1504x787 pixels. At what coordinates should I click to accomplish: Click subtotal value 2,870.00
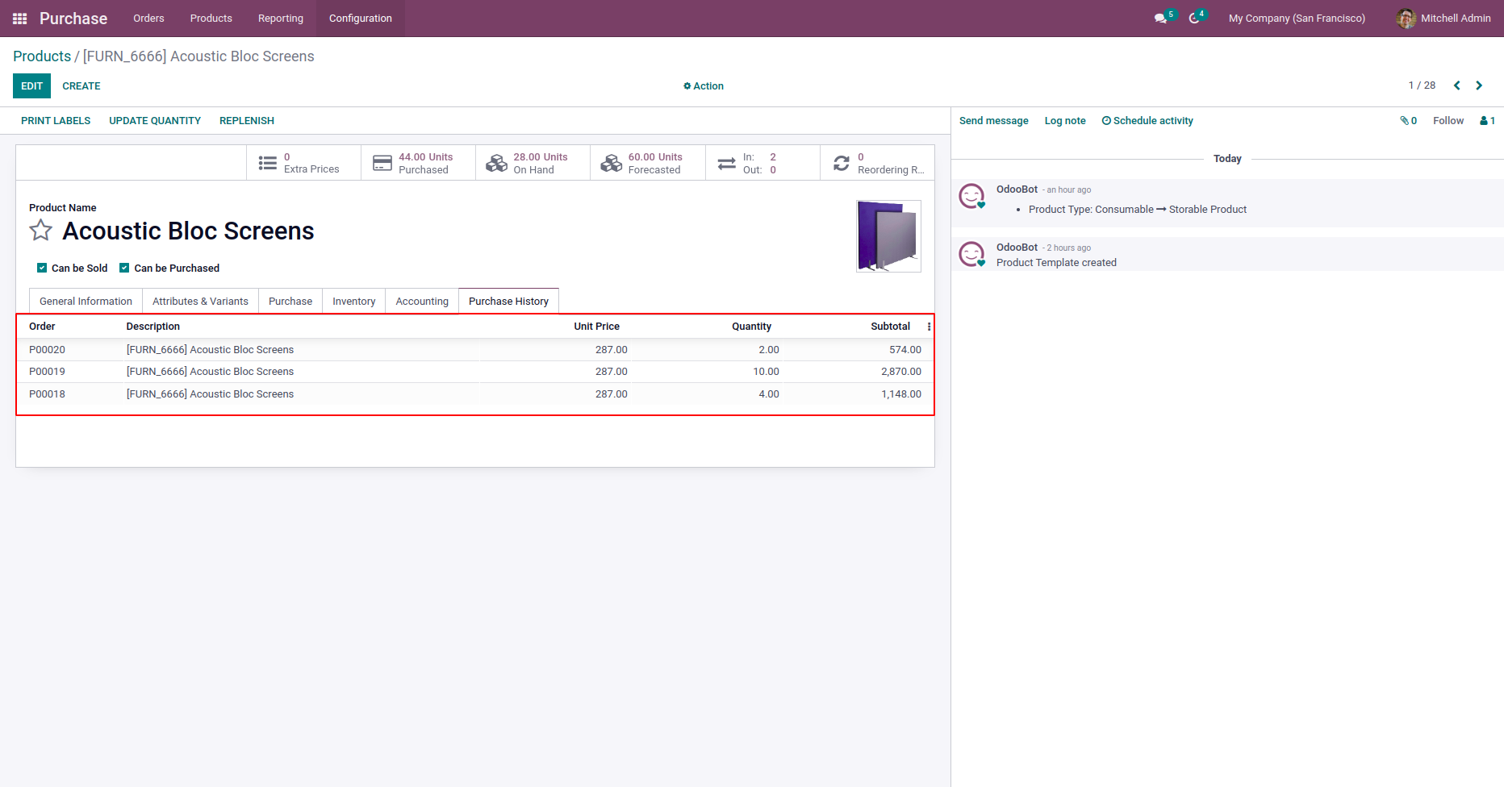[901, 372]
